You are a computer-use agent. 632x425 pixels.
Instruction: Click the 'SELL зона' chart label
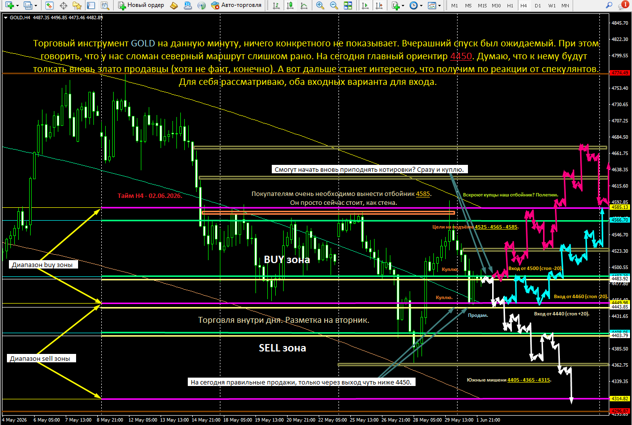pos(282,348)
